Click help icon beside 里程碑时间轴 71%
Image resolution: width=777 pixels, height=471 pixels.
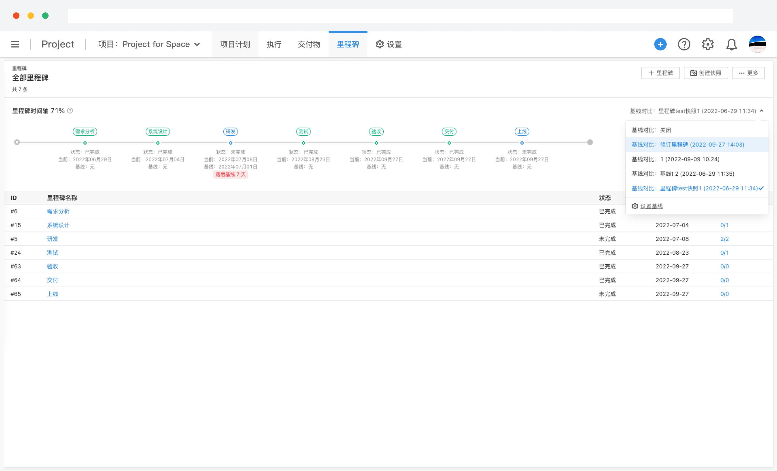70,111
